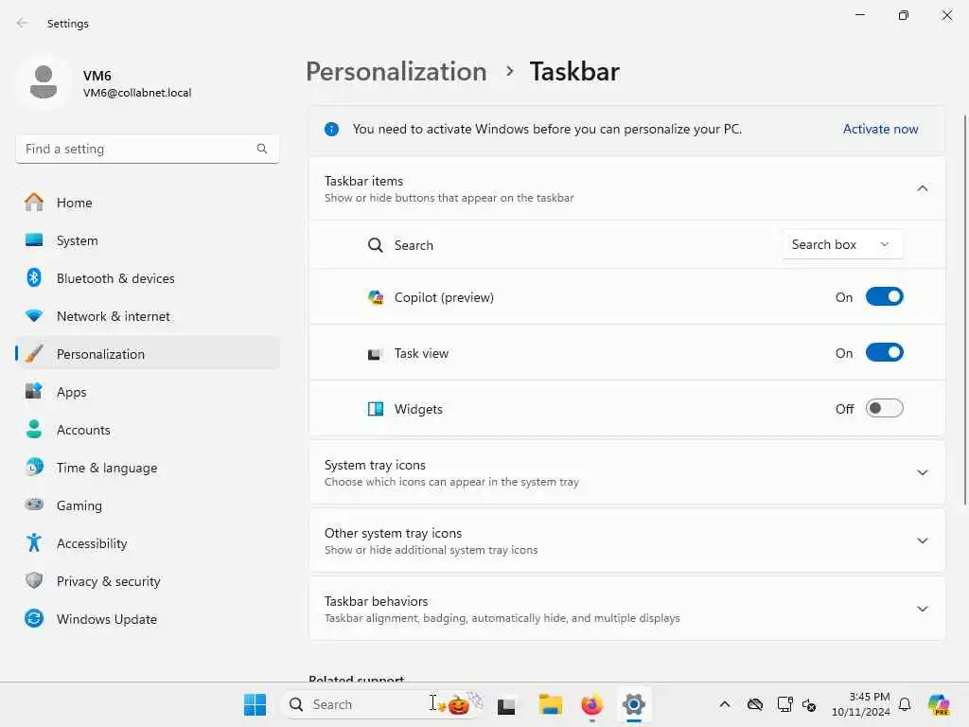Viewport: 969px width, 727px height.
Task: Open the notification bell
Action: [905, 704]
